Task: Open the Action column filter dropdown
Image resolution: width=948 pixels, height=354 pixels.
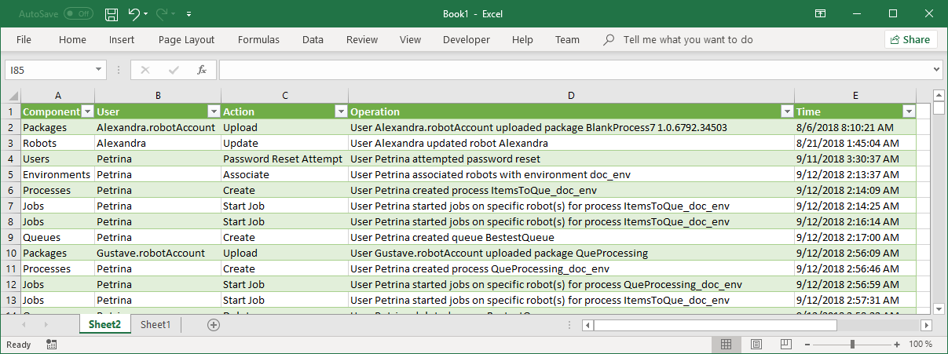Action: [x=341, y=111]
